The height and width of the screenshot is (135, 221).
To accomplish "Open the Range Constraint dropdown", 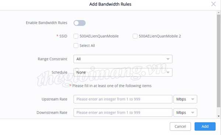I will tap(123, 59).
